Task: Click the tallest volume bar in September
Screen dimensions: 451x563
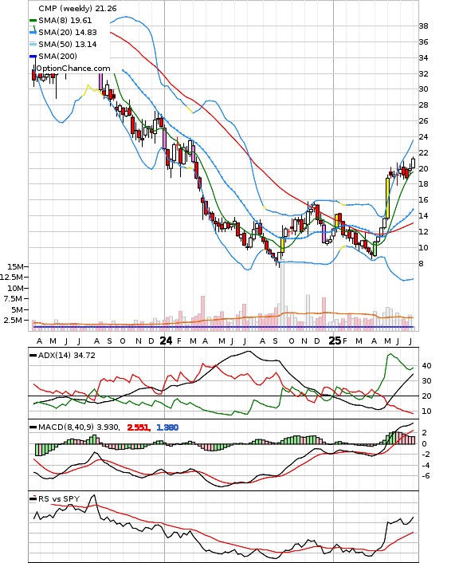Action: click(282, 293)
